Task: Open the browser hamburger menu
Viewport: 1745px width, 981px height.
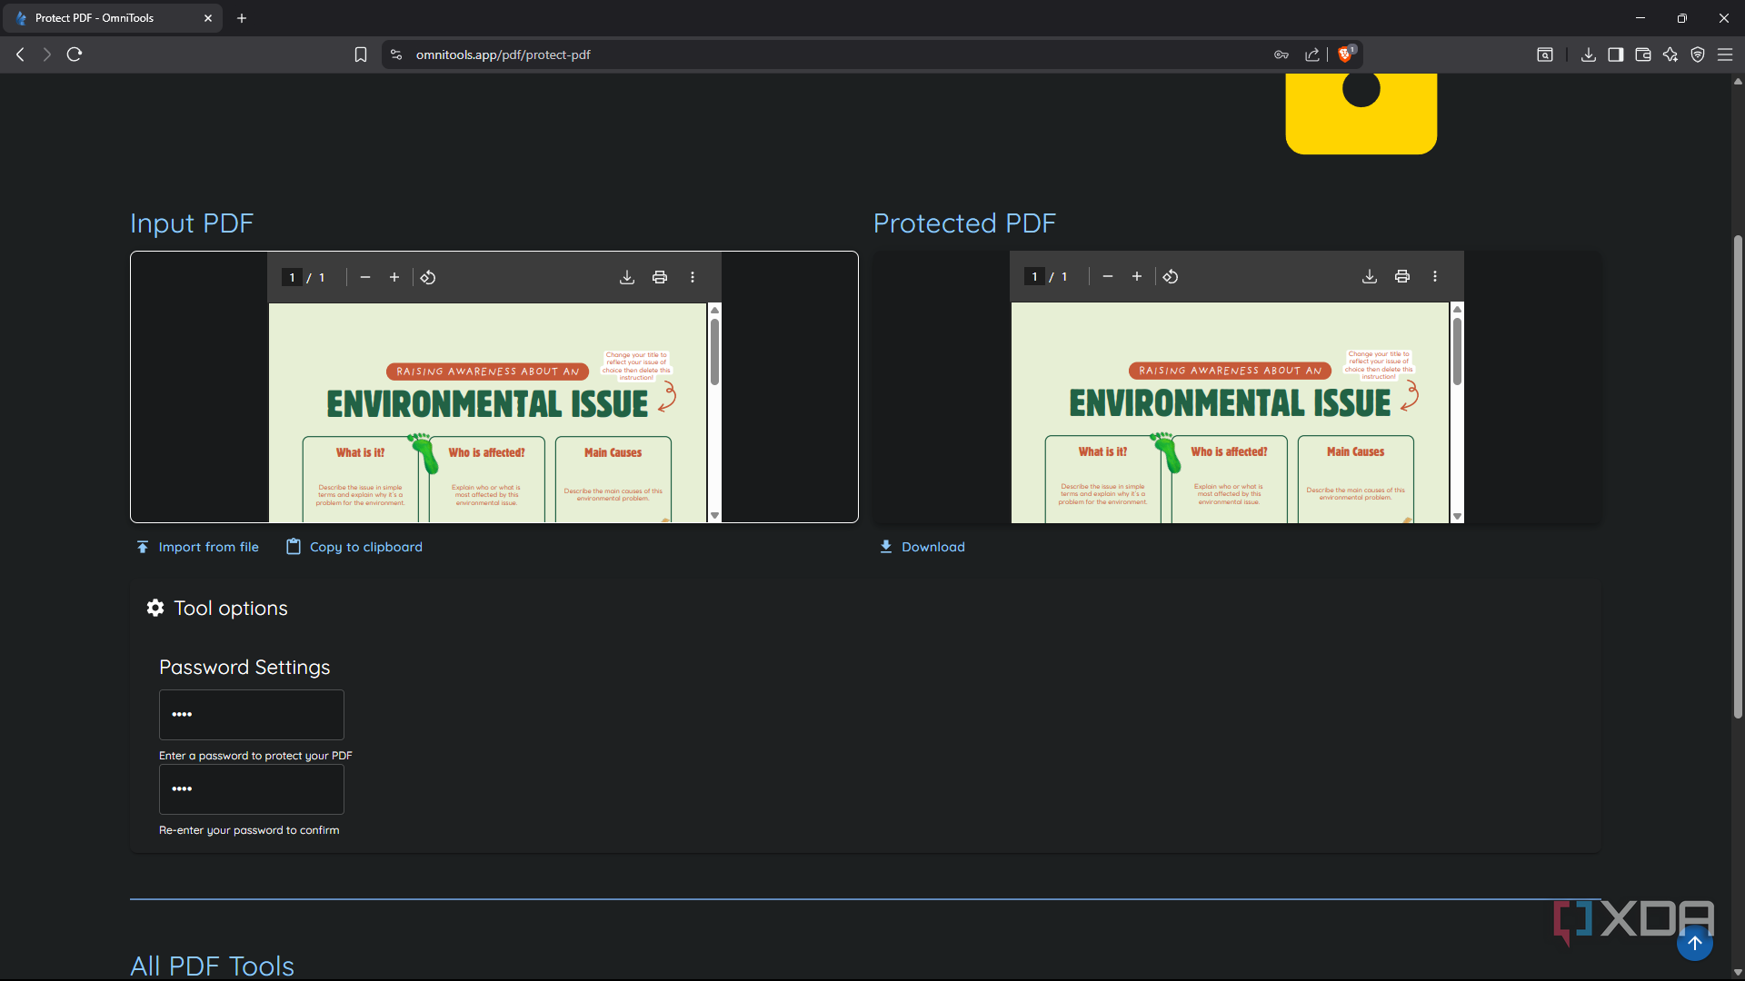Action: [1725, 54]
